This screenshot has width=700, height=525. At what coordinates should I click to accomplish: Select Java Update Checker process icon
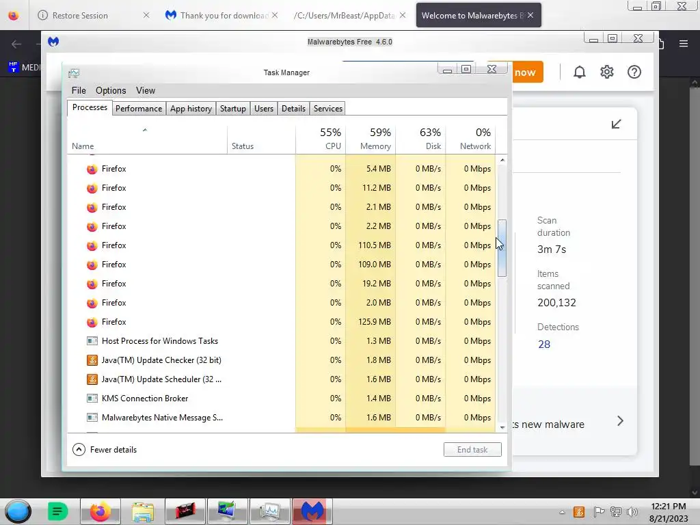tap(92, 360)
